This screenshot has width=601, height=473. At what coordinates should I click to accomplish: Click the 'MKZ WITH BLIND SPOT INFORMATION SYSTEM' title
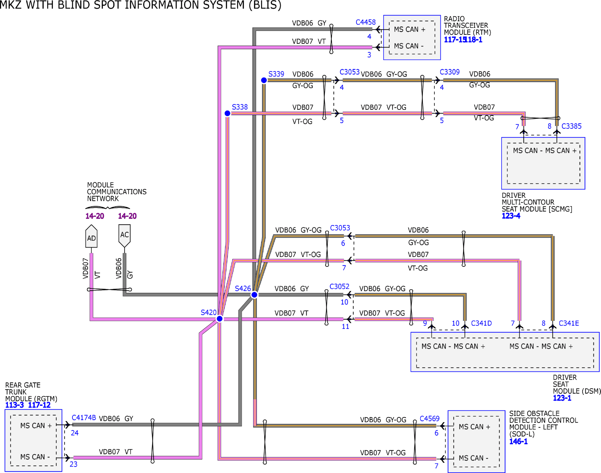point(141,5)
